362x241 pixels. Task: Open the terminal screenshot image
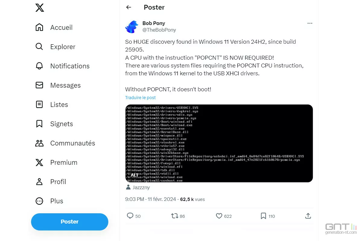219,143
